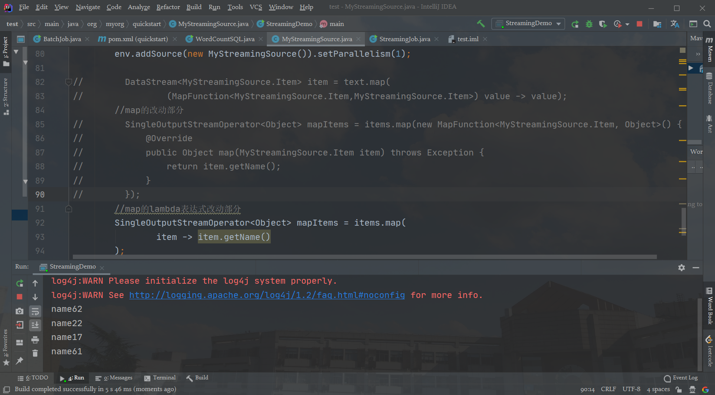This screenshot has width=715, height=395.
Task: Close the MyStreamingSource.java tab
Action: [x=358, y=39]
